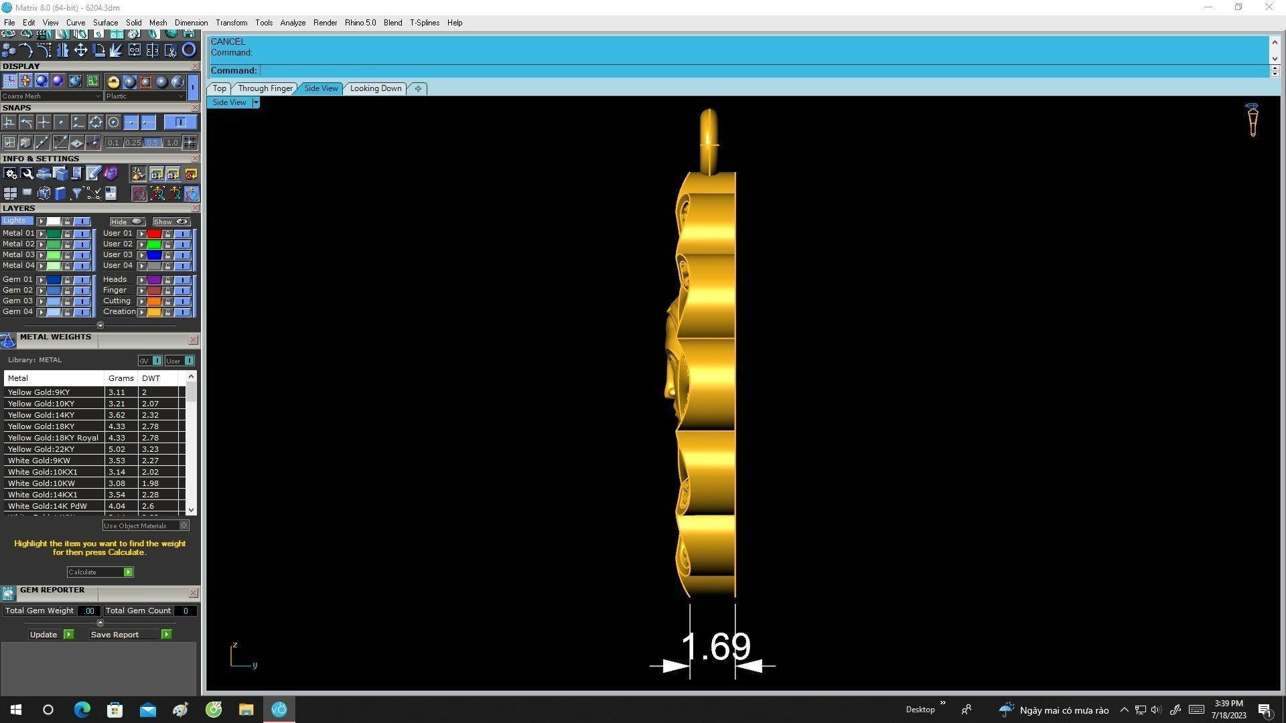Toggle visibility switch for User 01 layer
1286x723 pixels.
click(182, 234)
